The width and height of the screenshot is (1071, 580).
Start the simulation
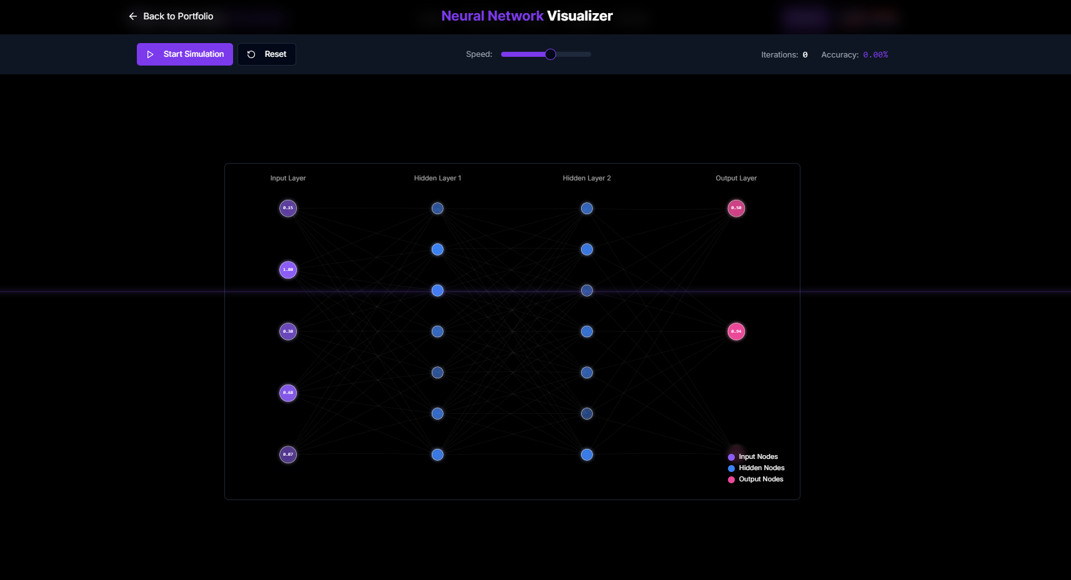(185, 54)
